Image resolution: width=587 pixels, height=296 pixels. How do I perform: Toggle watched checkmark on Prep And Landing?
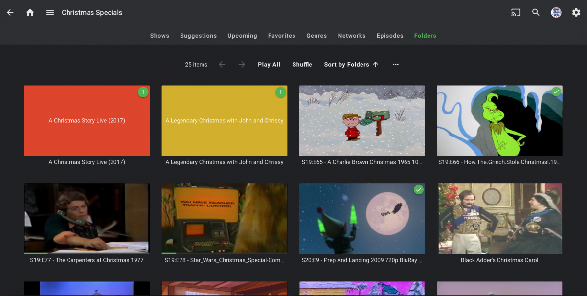pos(418,190)
